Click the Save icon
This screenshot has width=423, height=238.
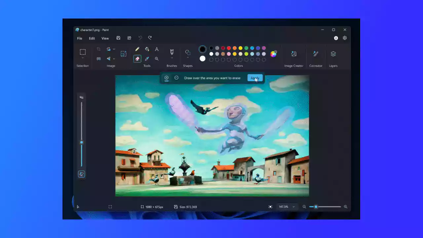click(118, 38)
